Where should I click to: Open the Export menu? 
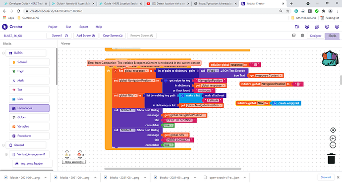click(84, 27)
